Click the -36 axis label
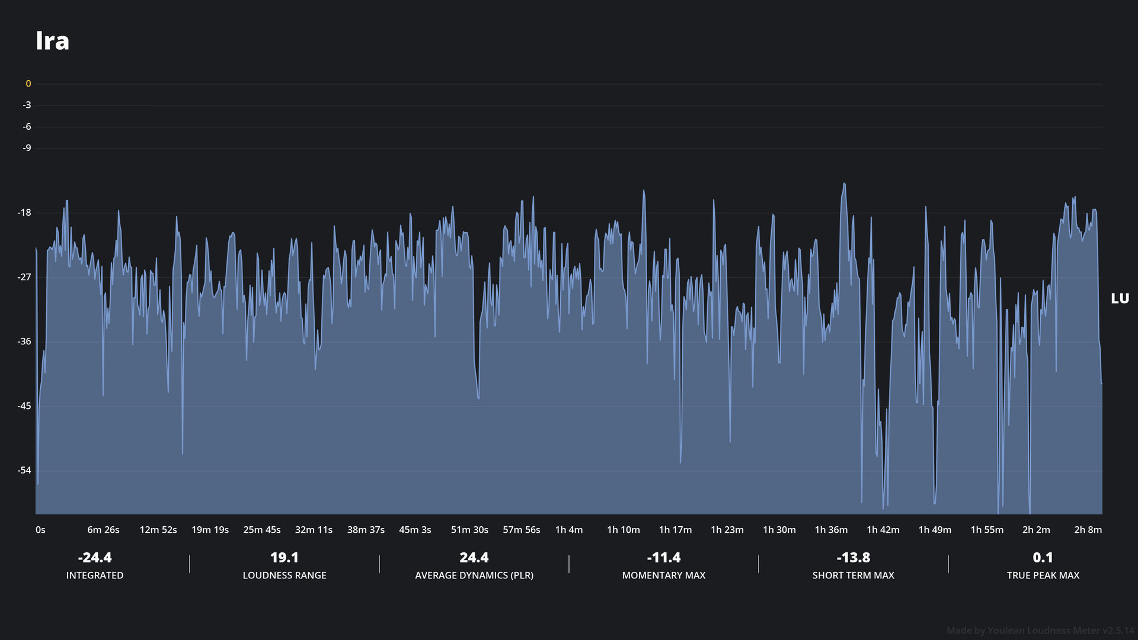Viewport: 1138px width, 640px height. coord(24,341)
